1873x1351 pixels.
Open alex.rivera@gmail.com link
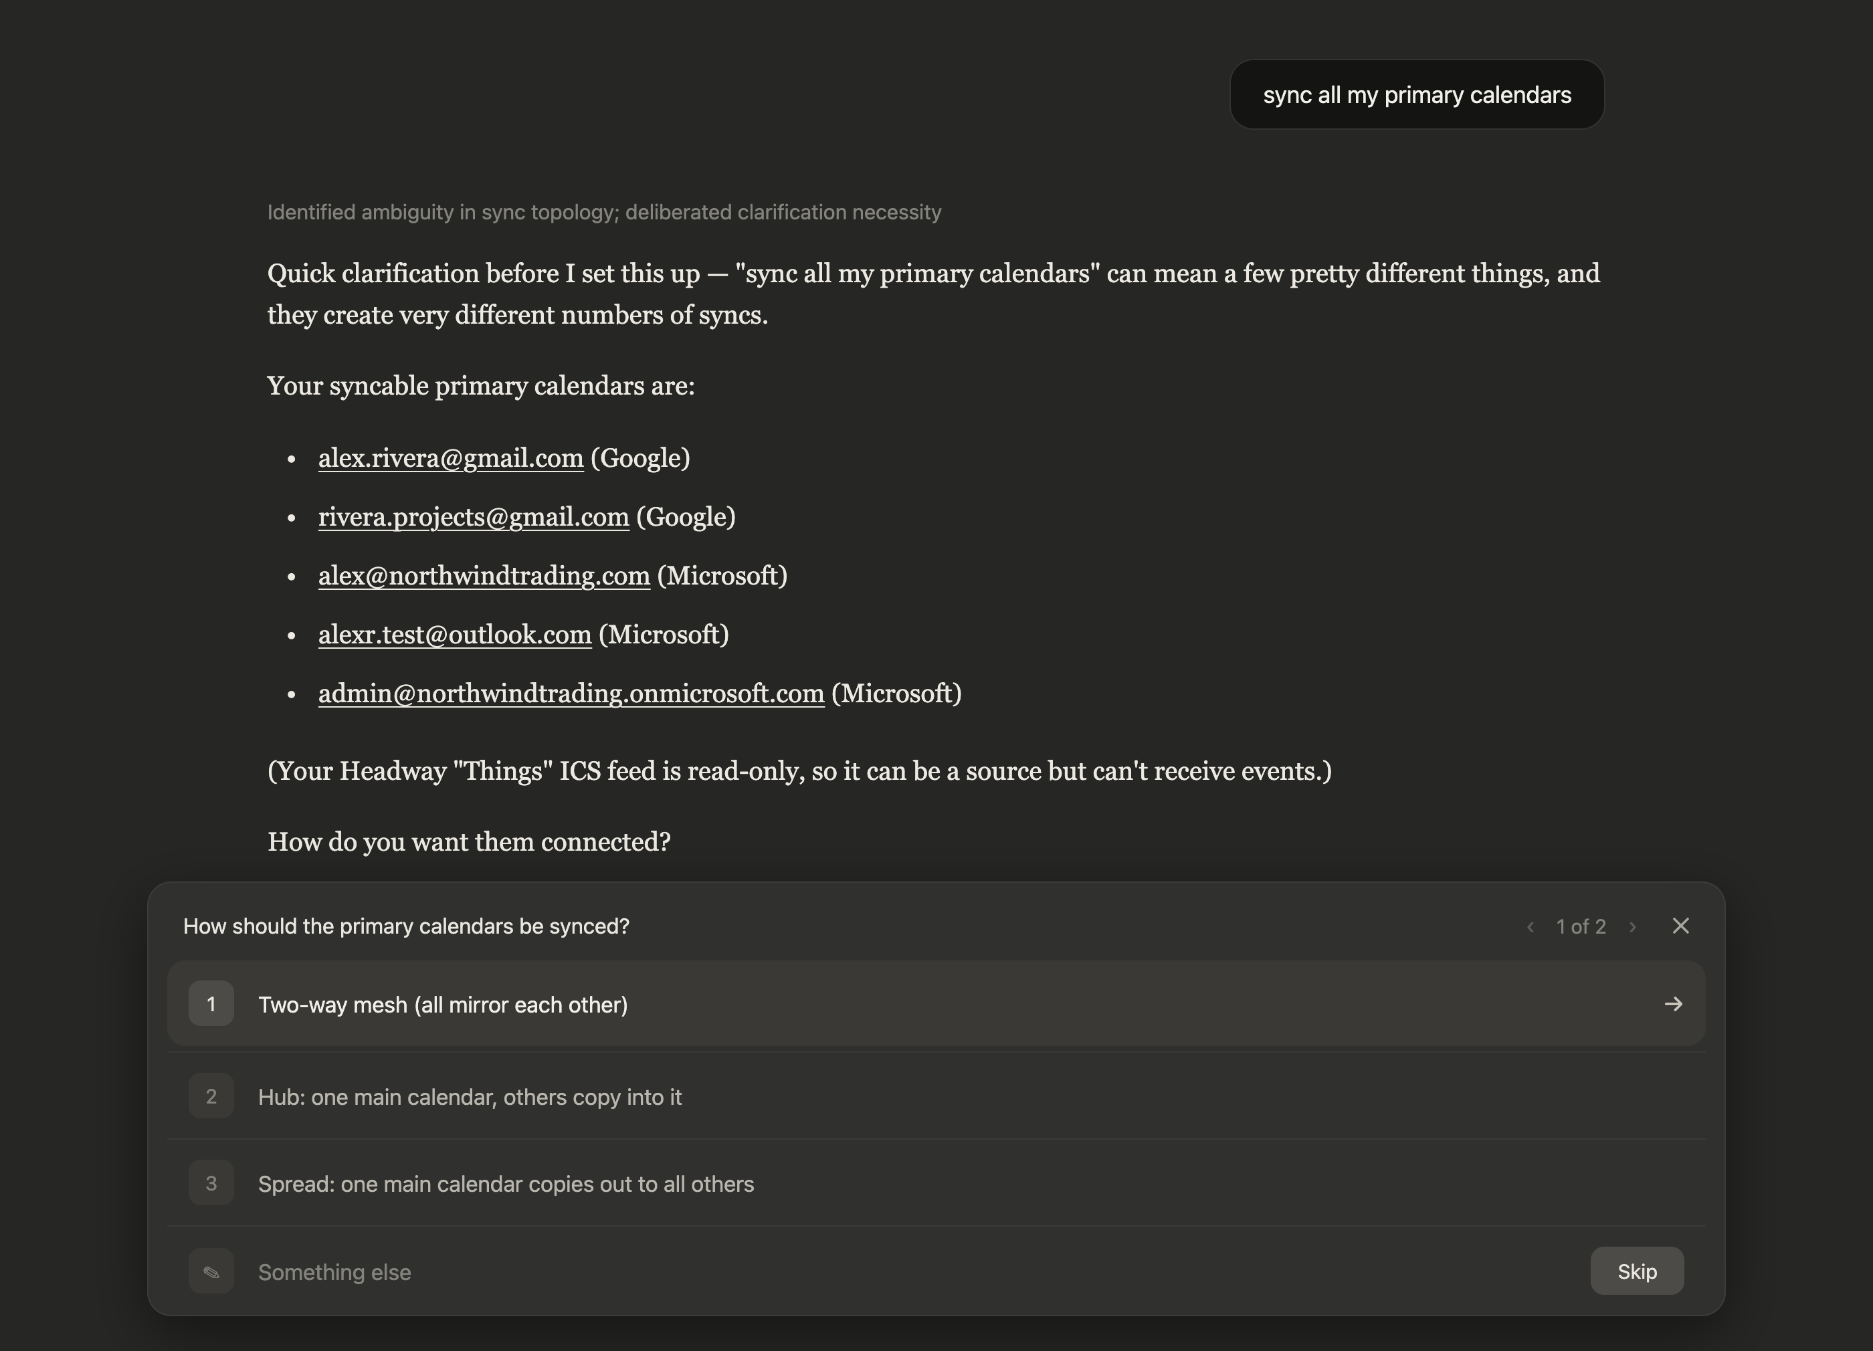451,457
